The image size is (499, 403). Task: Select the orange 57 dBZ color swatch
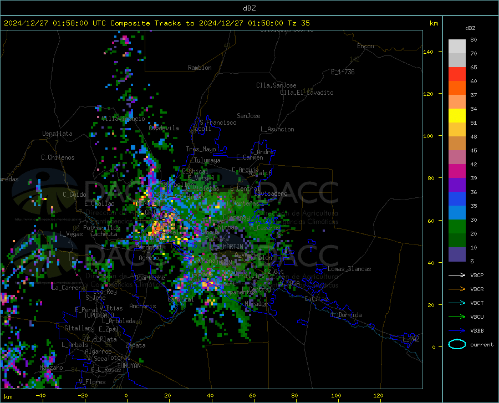click(x=457, y=88)
